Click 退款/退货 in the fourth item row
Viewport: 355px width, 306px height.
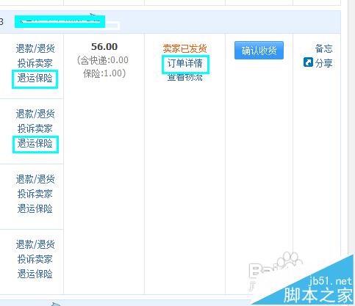click(35, 244)
